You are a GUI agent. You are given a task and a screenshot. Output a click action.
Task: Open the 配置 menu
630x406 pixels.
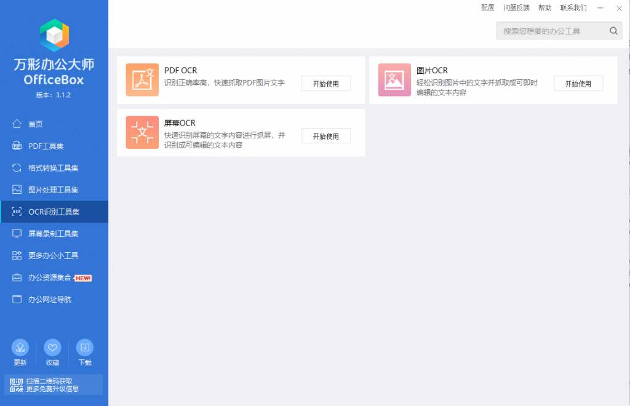tap(487, 7)
